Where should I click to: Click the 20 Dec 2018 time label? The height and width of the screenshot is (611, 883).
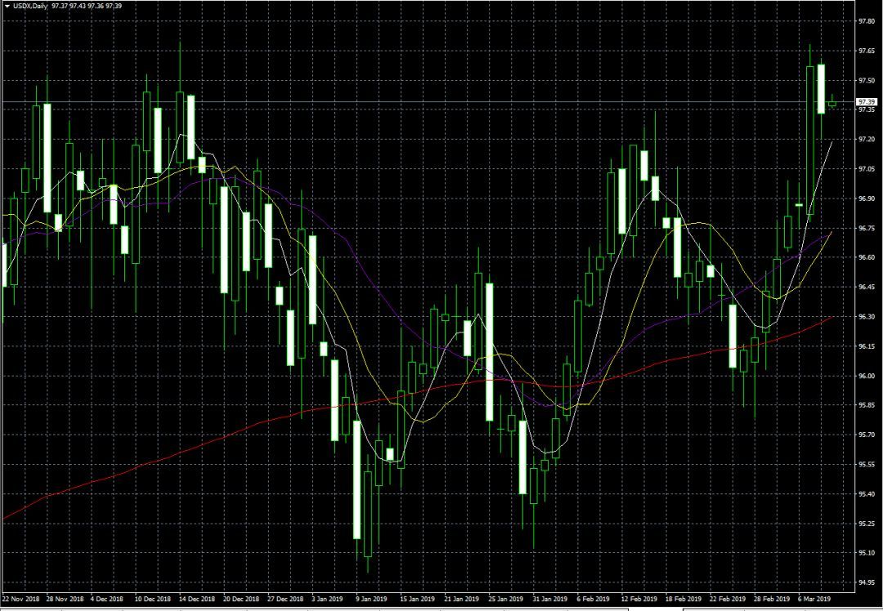[x=240, y=598]
